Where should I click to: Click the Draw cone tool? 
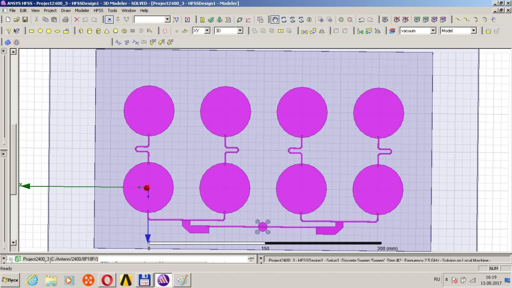click(x=107, y=31)
